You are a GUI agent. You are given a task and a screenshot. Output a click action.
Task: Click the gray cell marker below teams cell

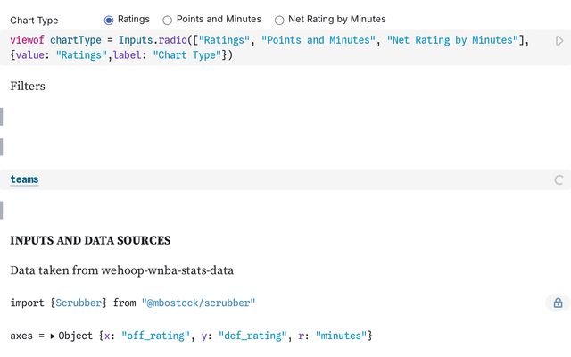pos(2,211)
